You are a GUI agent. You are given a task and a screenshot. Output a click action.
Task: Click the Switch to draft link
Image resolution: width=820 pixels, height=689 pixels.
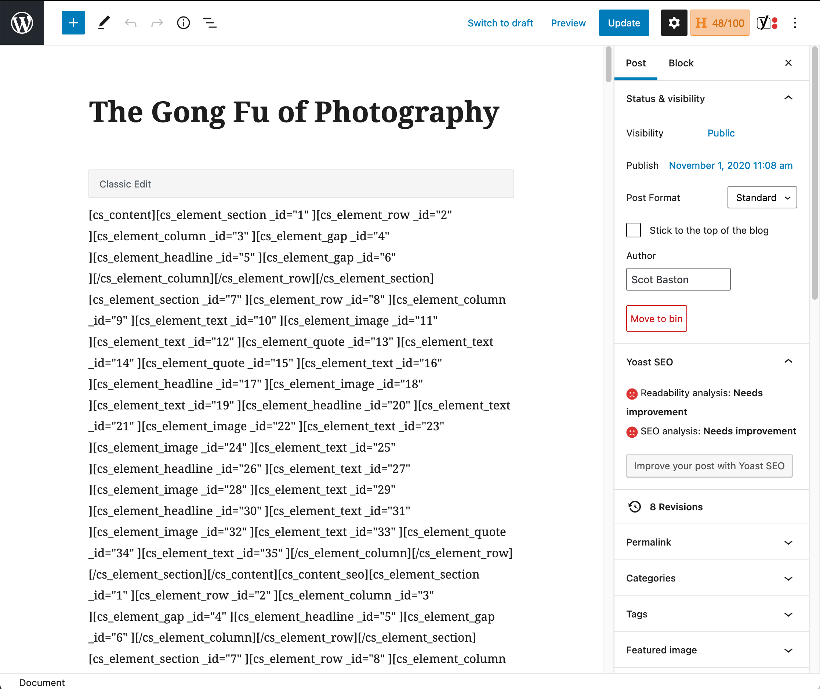coord(500,23)
